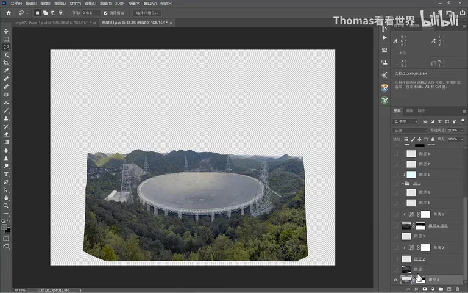Viewport: 468px width, 293px height.
Task: Click the Home icon in options bar
Action: (x=9, y=13)
